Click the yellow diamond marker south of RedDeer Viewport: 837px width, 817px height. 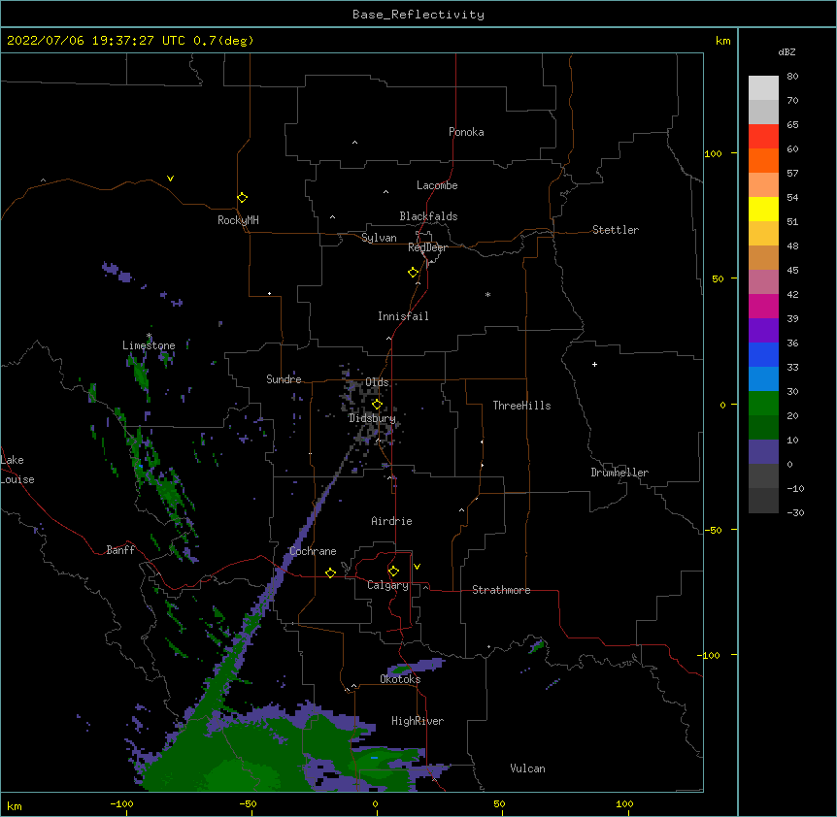tap(414, 273)
